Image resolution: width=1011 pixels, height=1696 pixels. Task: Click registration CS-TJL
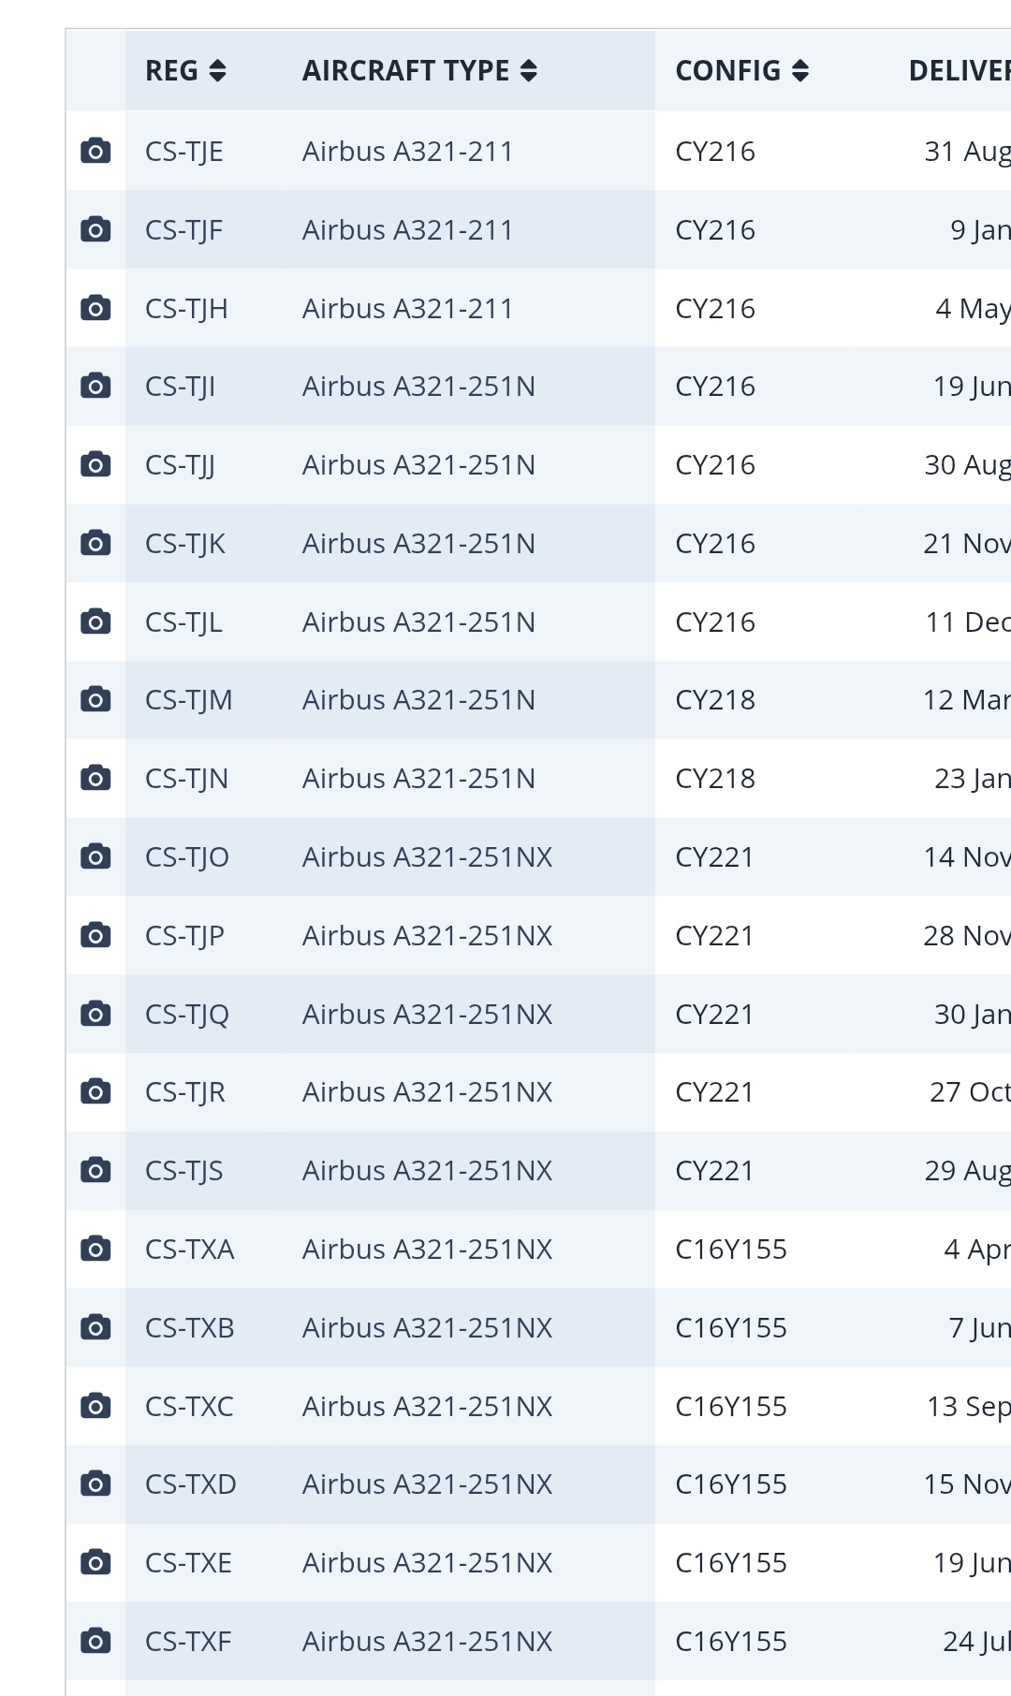183,622
